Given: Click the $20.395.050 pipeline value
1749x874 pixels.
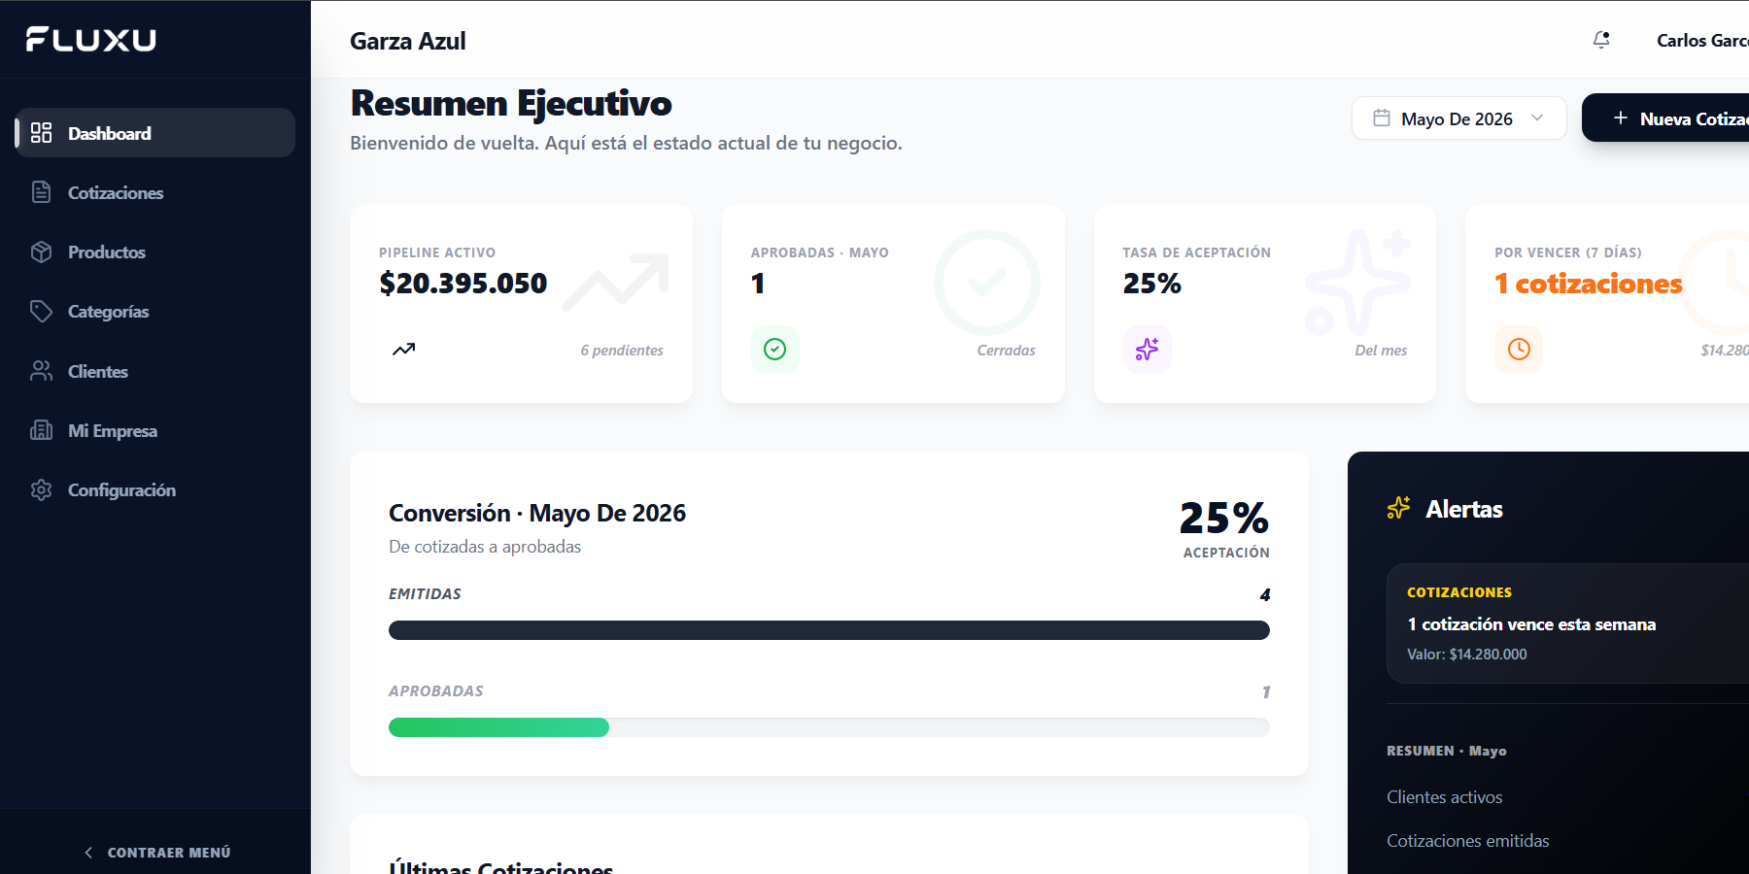Looking at the screenshot, I should (x=463, y=284).
